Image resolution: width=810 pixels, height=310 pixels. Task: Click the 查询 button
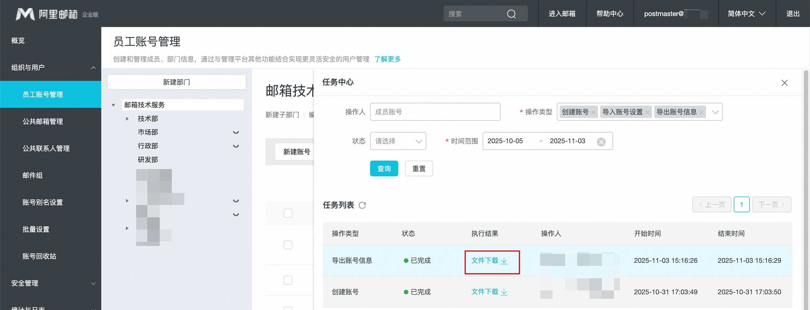pos(384,168)
